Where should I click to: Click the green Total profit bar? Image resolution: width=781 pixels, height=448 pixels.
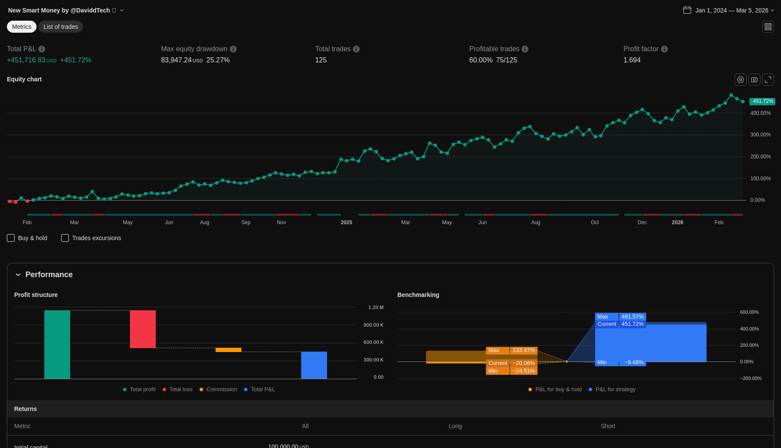(x=57, y=344)
